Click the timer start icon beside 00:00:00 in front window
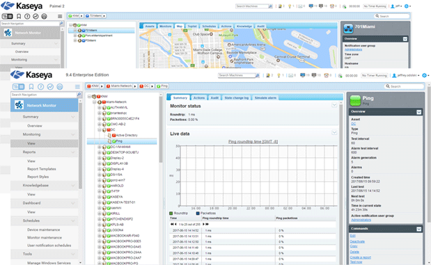This screenshot has height=265, width=431. pos(340,76)
